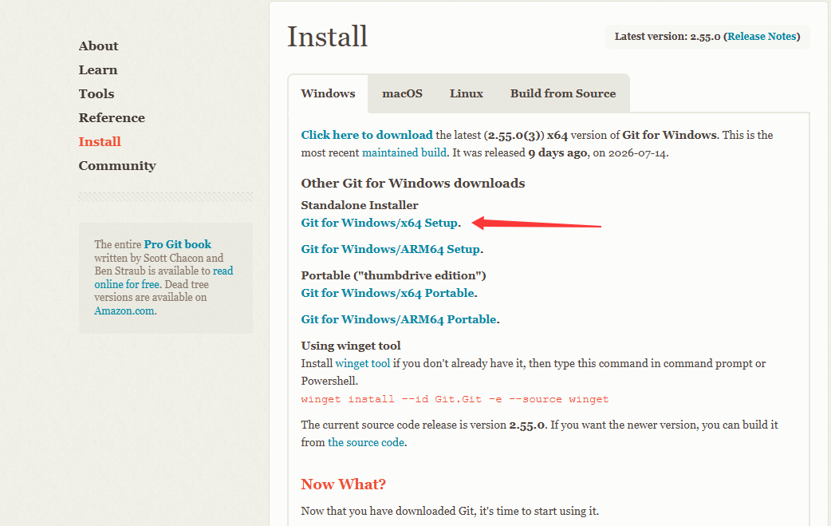This screenshot has height=526, width=831.
Task: Select the highlighted Install sidebar link
Action: [100, 141]
